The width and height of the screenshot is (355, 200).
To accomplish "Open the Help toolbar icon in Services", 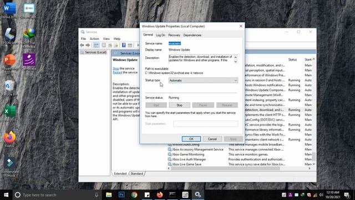I will (x=124, y=46).
